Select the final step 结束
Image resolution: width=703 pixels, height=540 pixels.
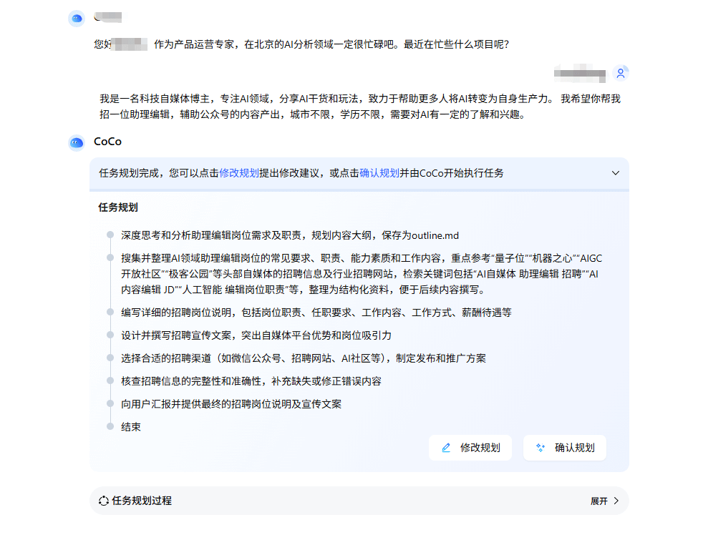coord(131,427)
